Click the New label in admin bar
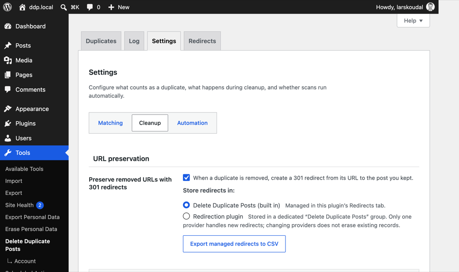Screen dimensions: 459x272 pyautogui.click(x=124, y=7)
